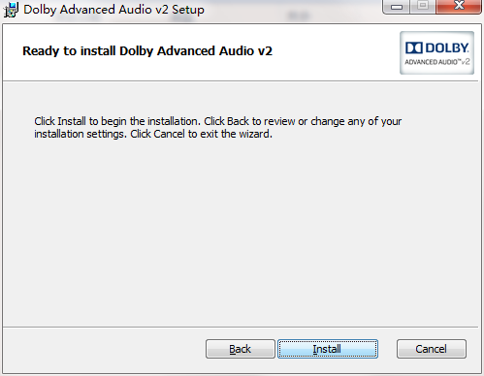Click the footer gap between Install and Cancel
Viewport: 484px width, 376px height.
387,349
